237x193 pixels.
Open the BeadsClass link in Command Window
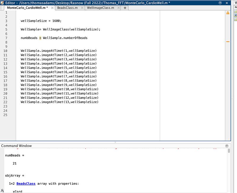tap(26, 183)
